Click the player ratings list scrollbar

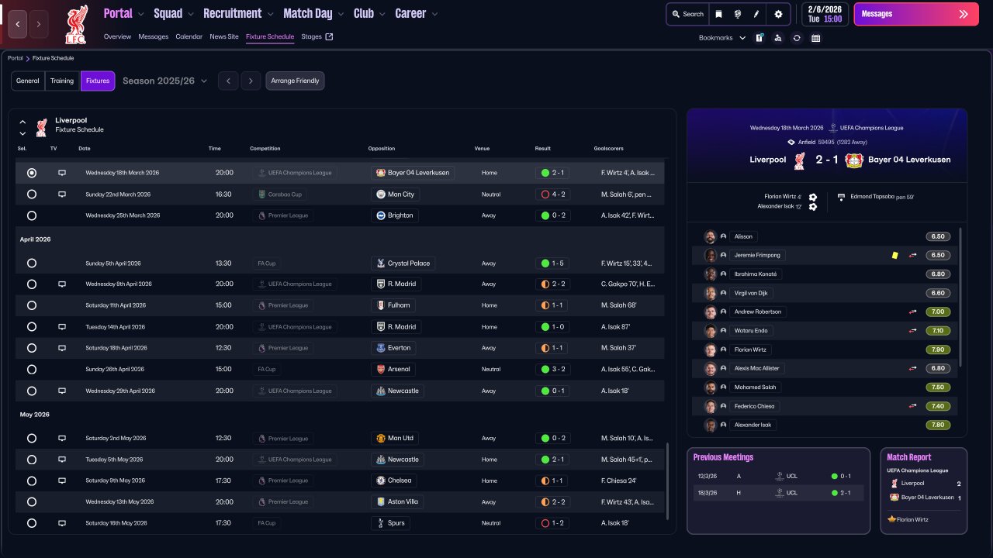click(961, 297)
